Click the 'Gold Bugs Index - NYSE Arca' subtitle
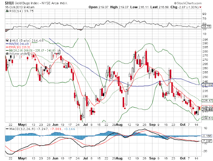The width and height of the screenshot is (213, 161). pyautogui.click(x=37, y=3)
